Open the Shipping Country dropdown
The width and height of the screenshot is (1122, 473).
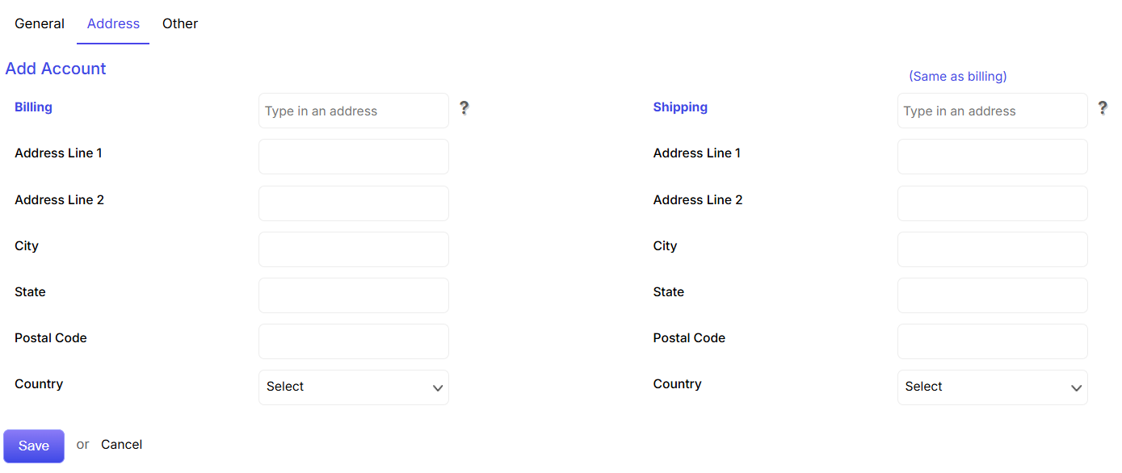click(993, 387)
